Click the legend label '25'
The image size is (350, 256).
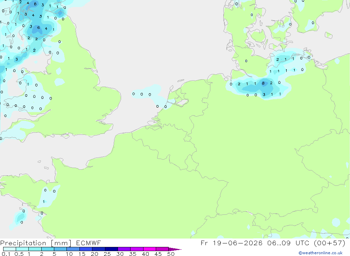107,254
